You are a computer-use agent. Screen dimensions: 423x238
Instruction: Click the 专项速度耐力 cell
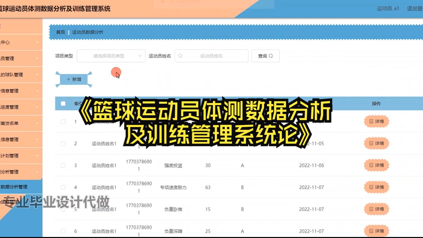point(173,187)
